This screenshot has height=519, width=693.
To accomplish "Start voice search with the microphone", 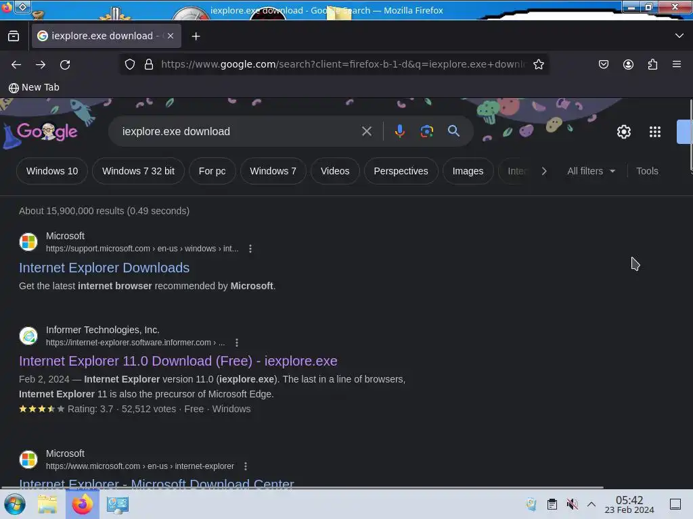I will (x=399, y=131).
